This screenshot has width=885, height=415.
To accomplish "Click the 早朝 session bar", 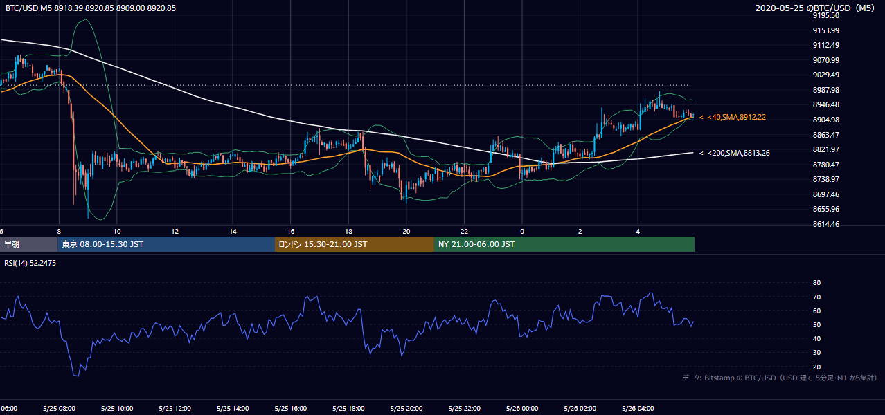I will (29, 244).
